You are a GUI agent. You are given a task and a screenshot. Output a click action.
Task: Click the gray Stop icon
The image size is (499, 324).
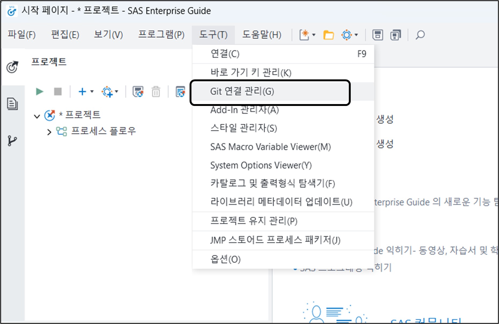point(57,91)
